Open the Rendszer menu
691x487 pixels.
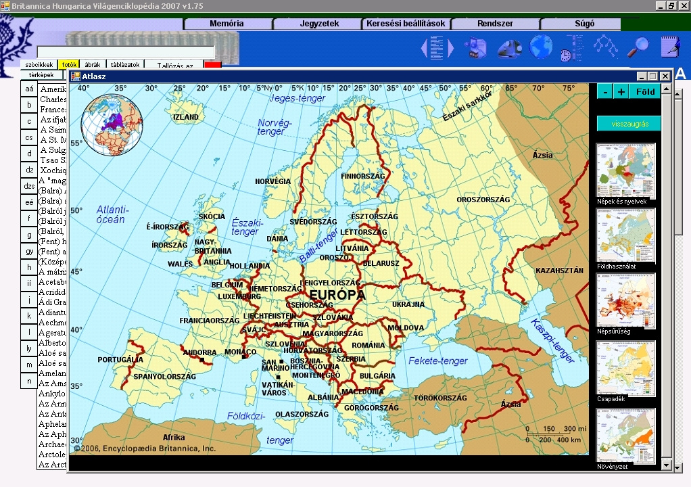[x=495, y=24]
